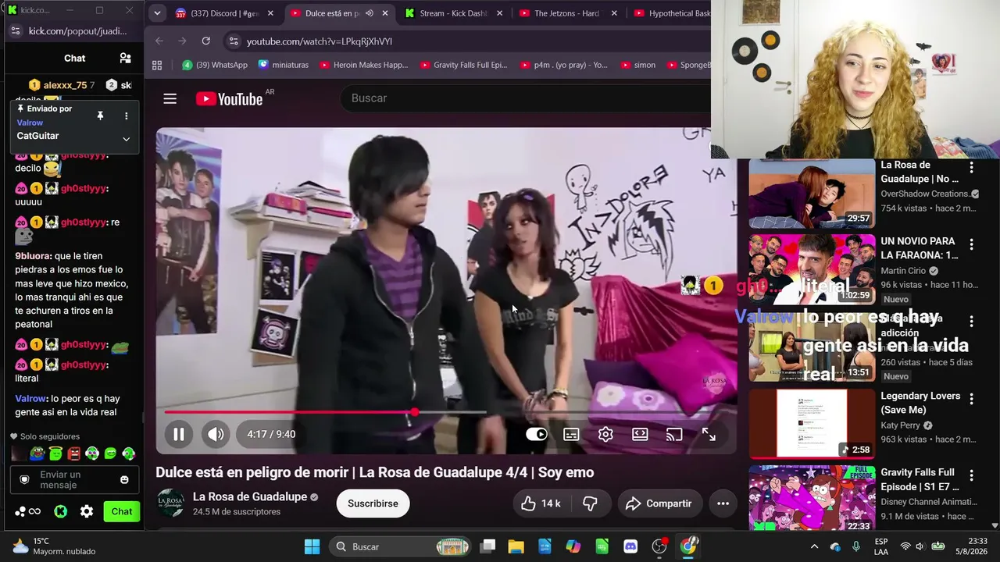Open Discord from the taskbar
The image size is (1000, 562).
(x=631, y=546)
